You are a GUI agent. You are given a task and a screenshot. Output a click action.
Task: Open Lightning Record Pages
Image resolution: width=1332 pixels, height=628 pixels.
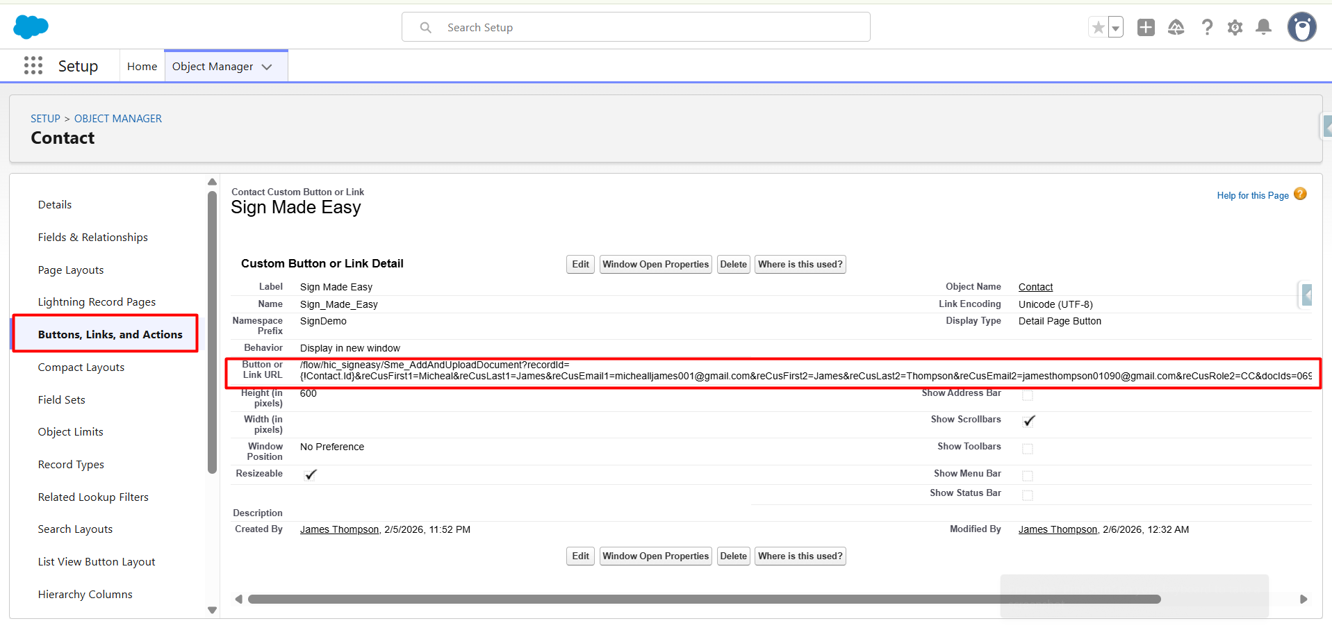tap(97, 302)
